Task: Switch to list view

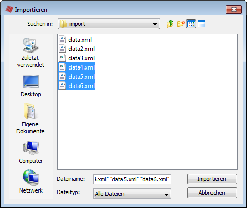Action: pos(191,24)
